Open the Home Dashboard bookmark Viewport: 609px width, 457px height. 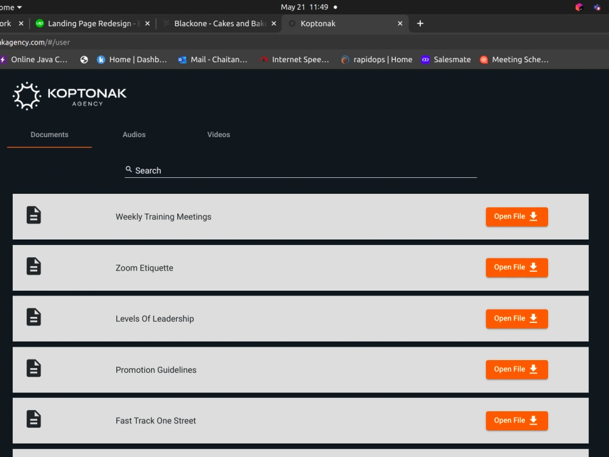click(132, 60)
